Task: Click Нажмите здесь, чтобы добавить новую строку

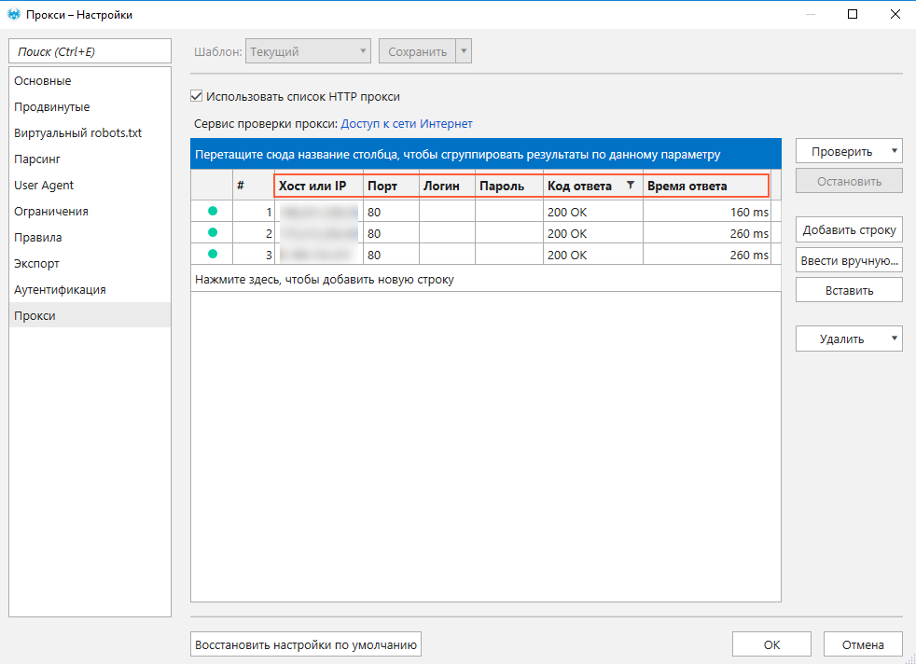Action: click(x=485, y=279)
